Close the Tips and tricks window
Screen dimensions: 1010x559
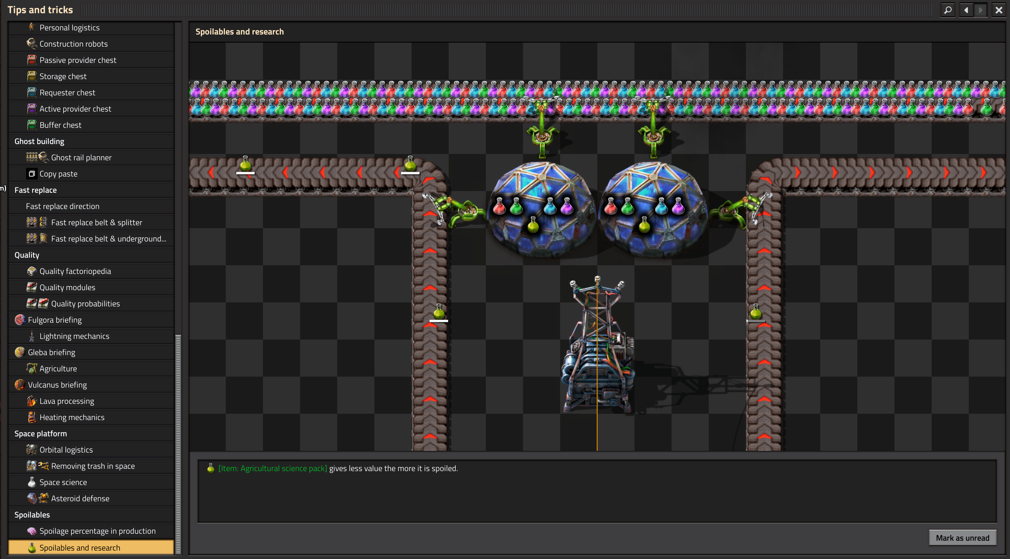coord(999,10)
